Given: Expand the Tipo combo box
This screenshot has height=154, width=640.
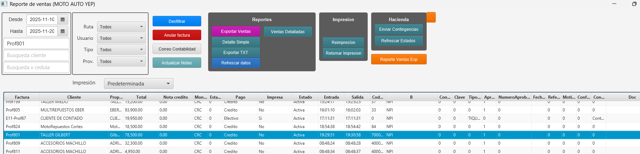Looking at the screenshot, I should (121, 49).
